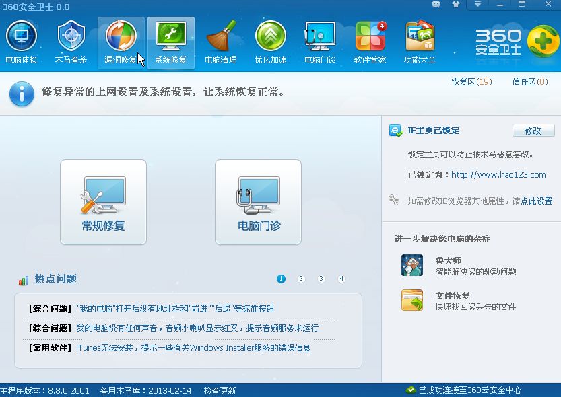The height and width of the screenshot is (397, 561).
Task: Click 智能解决您的驱动问题 description
Action: click(476, 272)
